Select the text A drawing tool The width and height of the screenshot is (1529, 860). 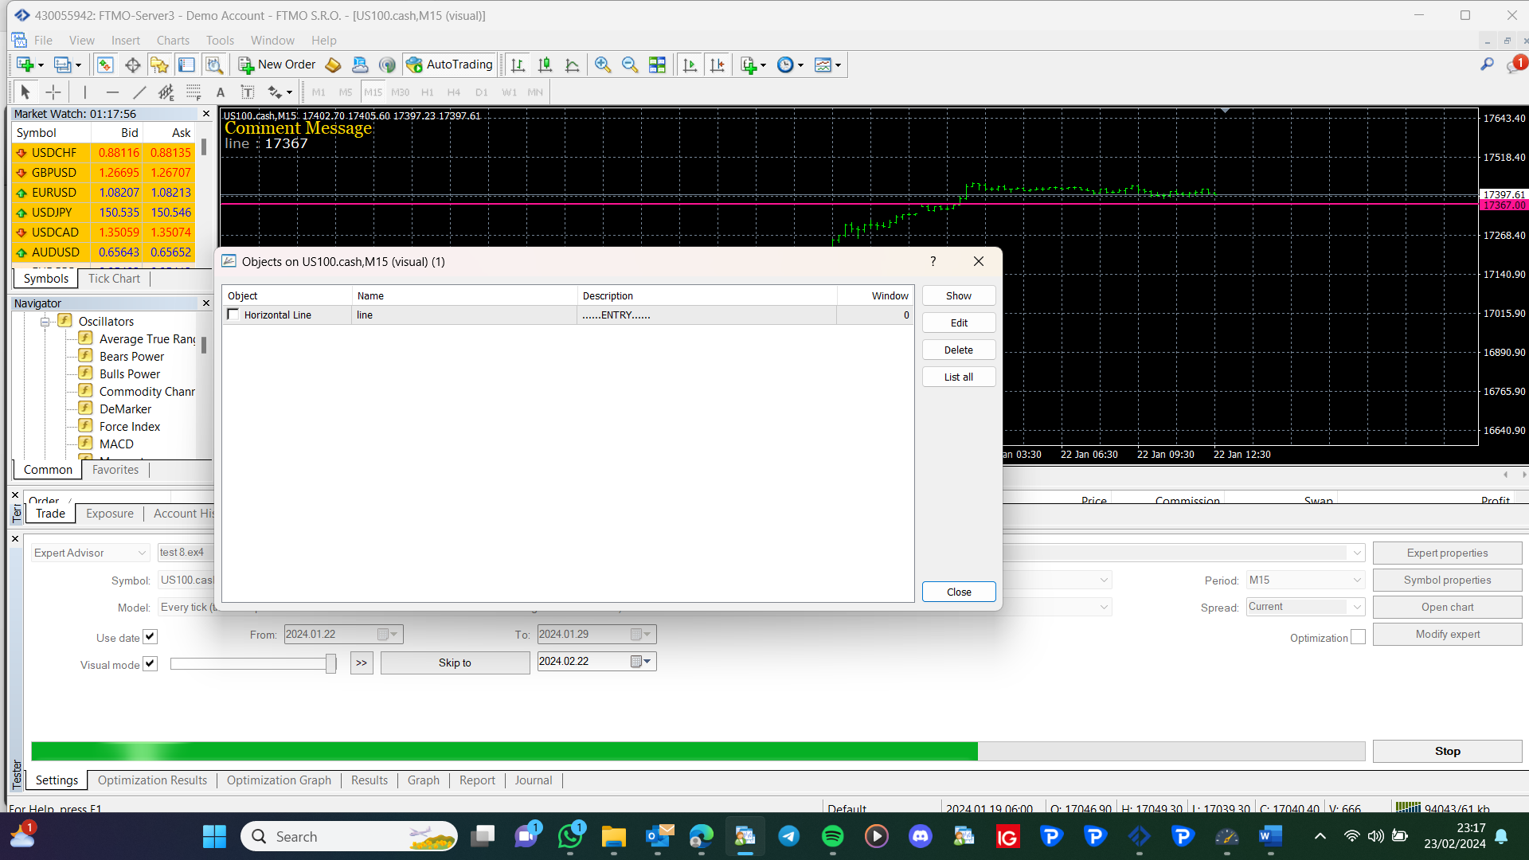tap(221, 92)
